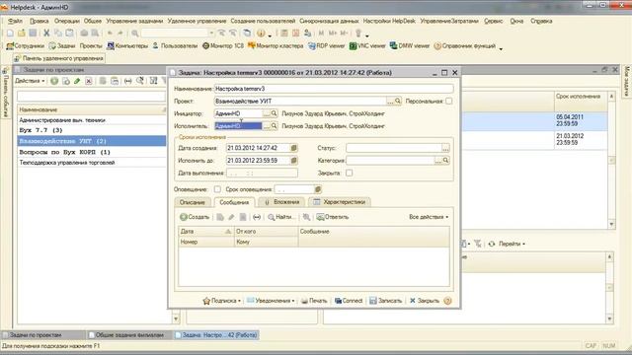Click the Создать button in messages toolbar
Screen dimensions: 632x355
click(x=195, y=217)
